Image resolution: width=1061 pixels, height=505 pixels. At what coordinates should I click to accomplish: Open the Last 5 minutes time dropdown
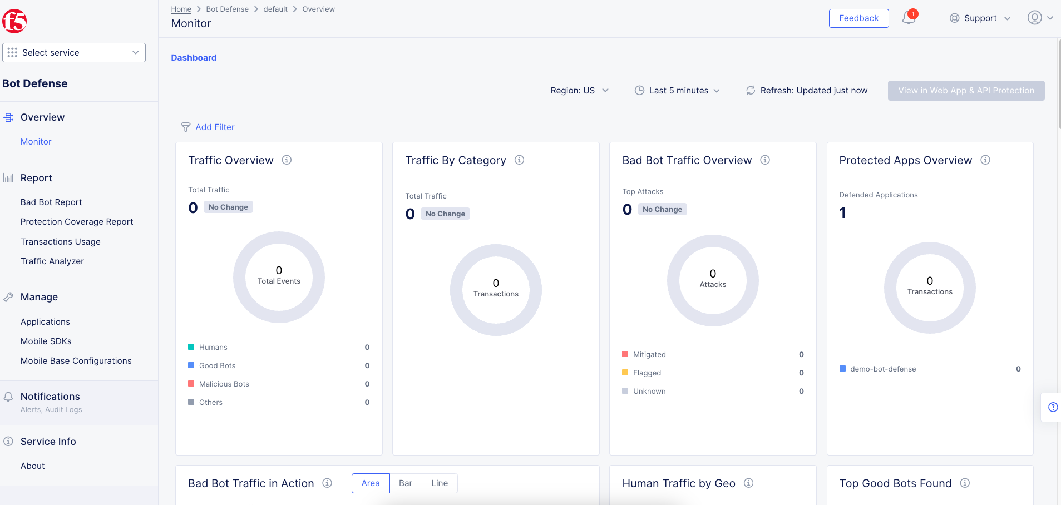click(678, 90)
